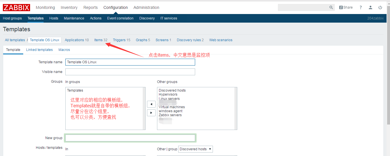
Task: Open the Administration menu
Action: [146, 7]
